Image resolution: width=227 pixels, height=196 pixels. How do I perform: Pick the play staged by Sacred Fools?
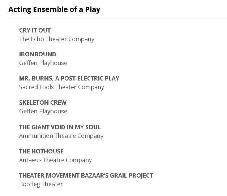tap(69, 78)
